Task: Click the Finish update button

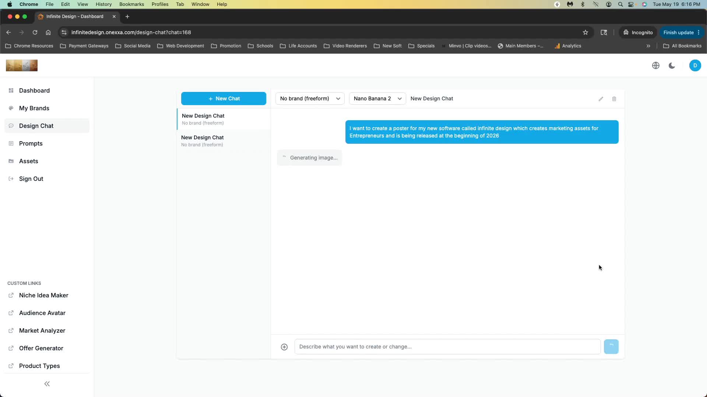Action: point(682,32)
